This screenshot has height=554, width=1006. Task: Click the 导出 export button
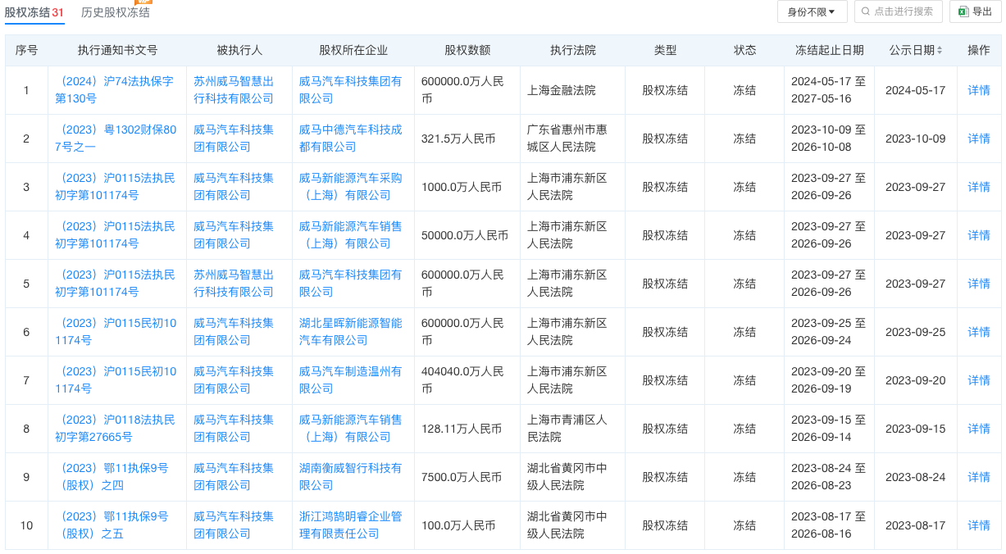pos(975,11)
